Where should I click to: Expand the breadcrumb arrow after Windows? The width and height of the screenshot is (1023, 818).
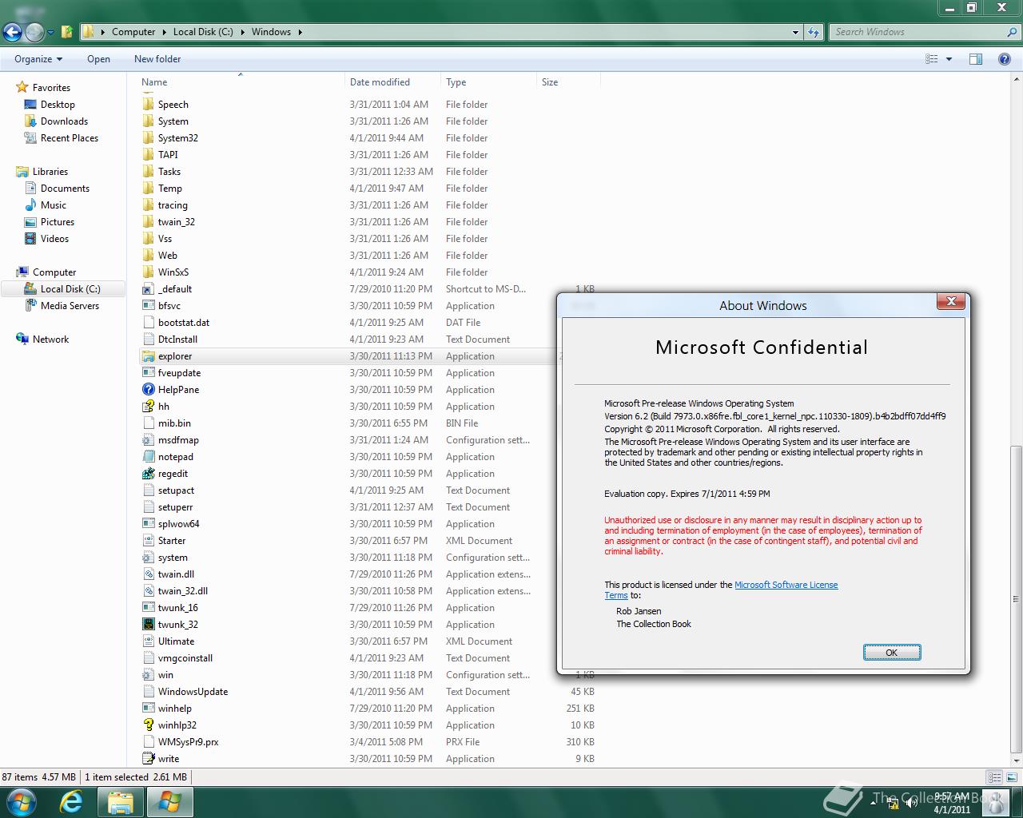(x=300, y=32)
